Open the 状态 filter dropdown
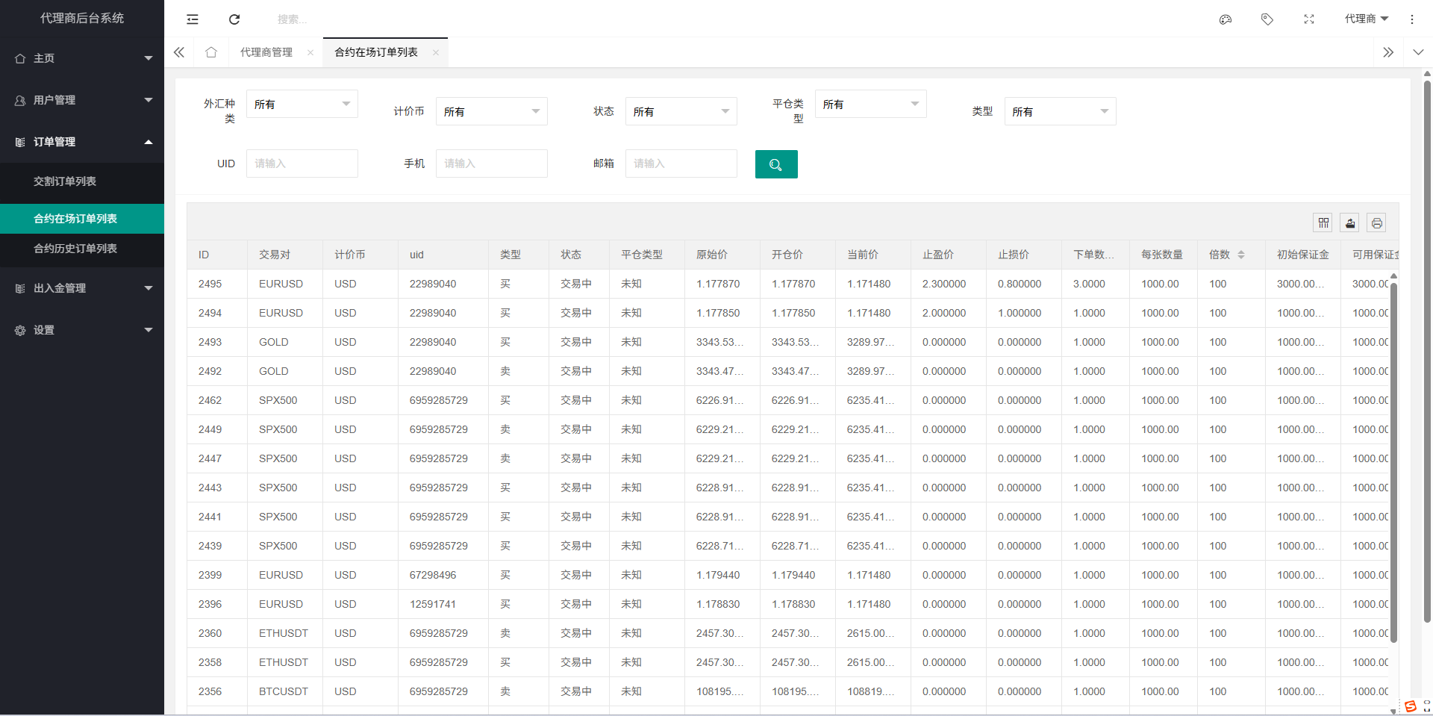 681,112
